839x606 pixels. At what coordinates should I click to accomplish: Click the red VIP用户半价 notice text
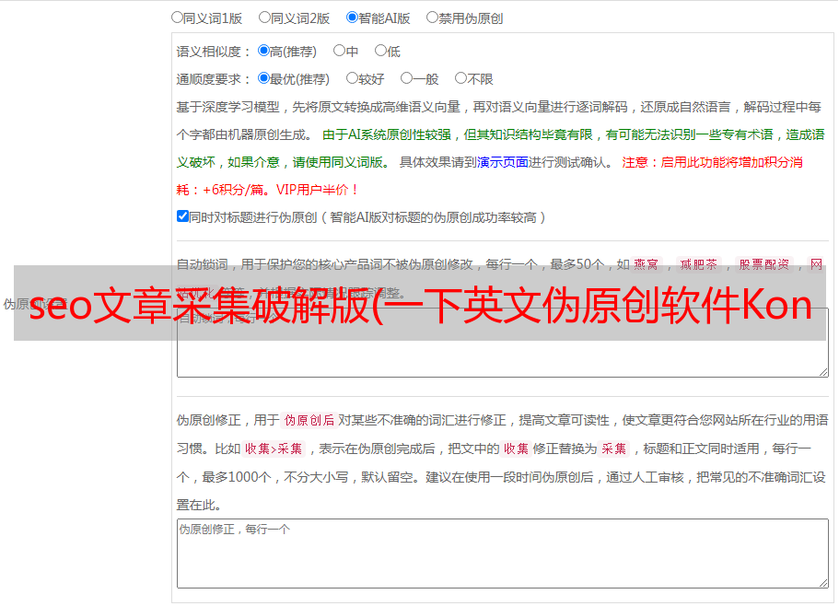(x=318, y=190)
